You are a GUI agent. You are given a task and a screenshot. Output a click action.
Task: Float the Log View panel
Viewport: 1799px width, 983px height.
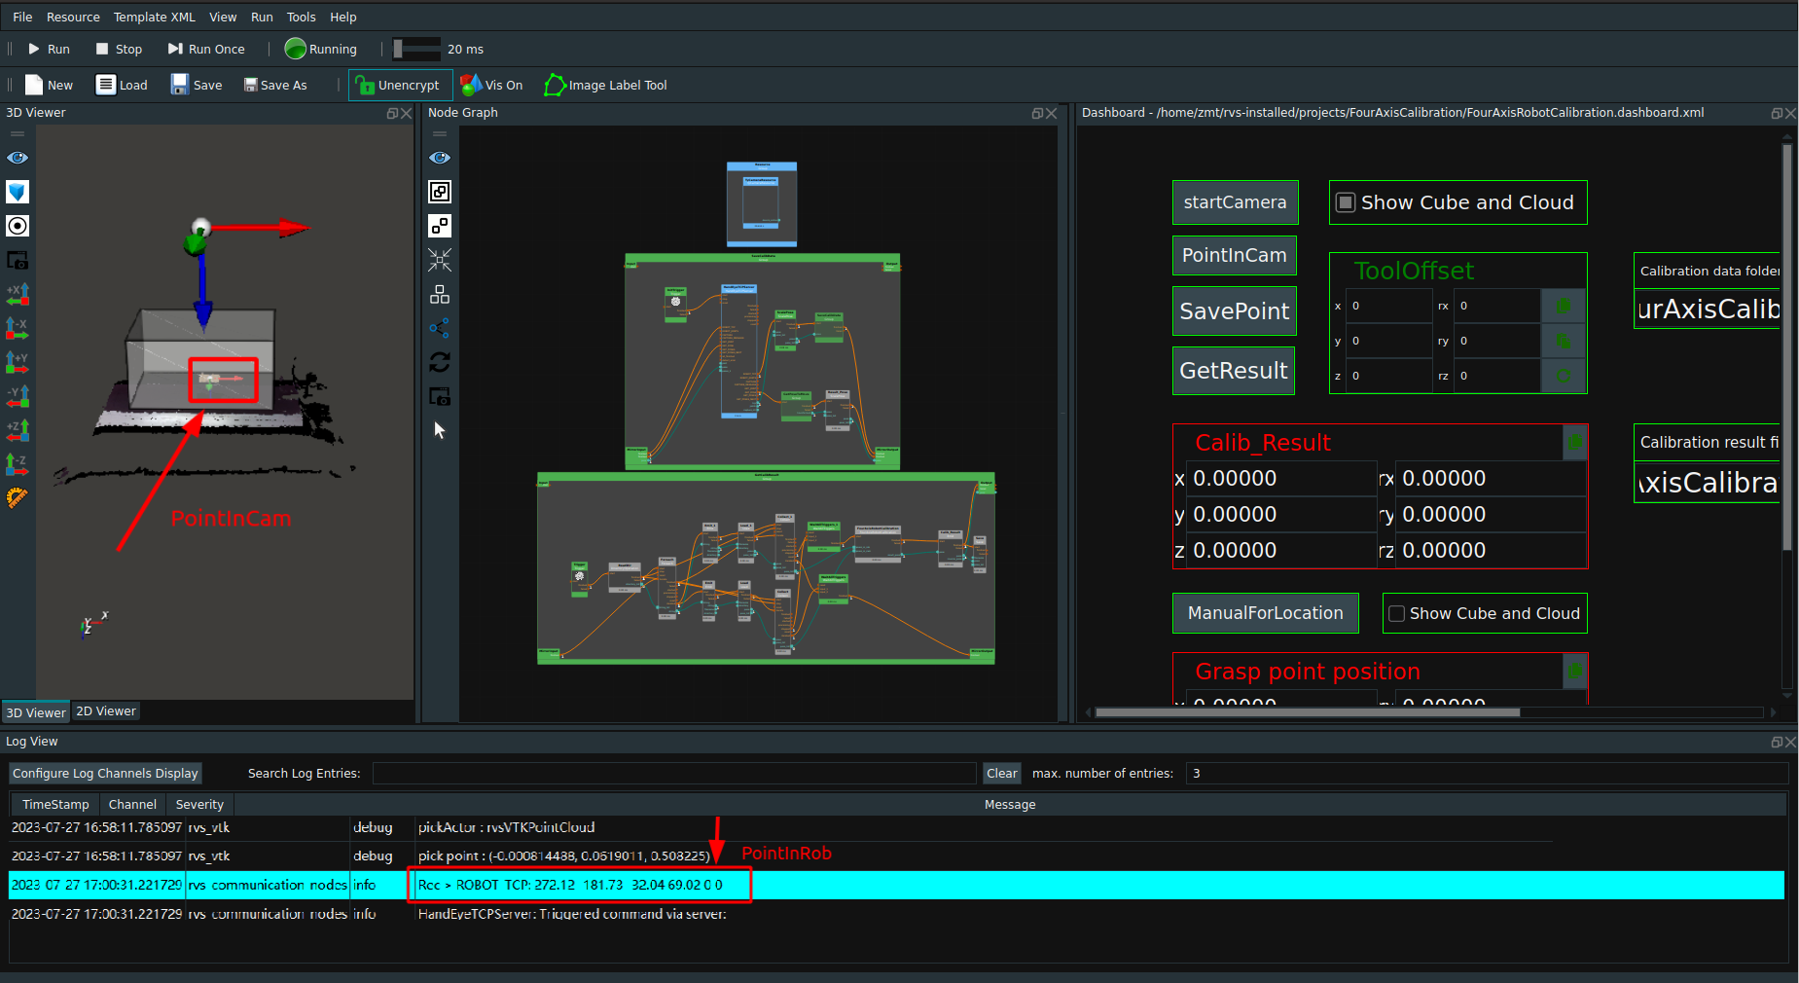point(1777,742)
